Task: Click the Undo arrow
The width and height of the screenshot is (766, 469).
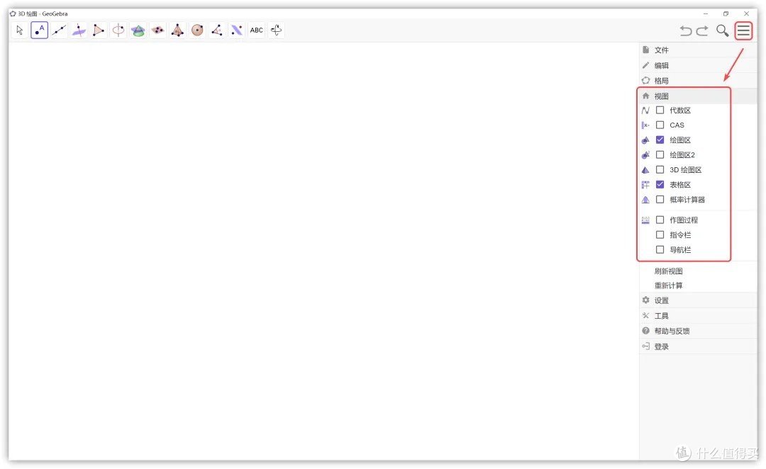Action: (686, 30)
